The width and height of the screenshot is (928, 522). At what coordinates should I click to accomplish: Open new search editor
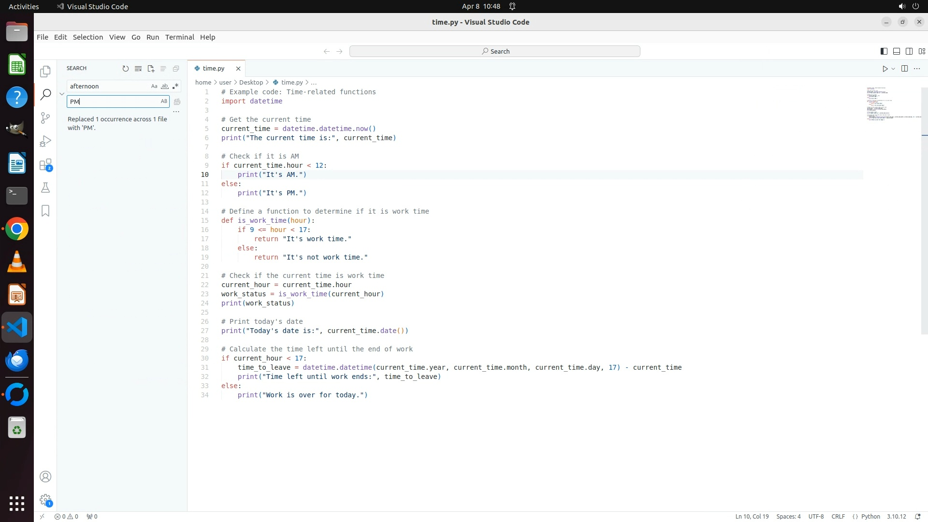(x=151, y=69)
